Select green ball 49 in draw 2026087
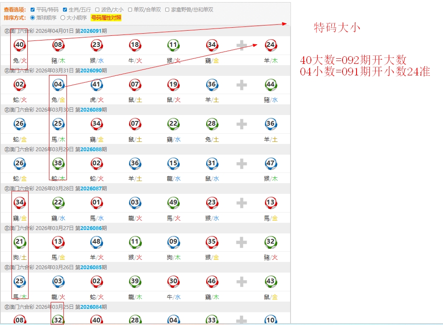This screenshot has height=325, width=443. pos(173,203)
